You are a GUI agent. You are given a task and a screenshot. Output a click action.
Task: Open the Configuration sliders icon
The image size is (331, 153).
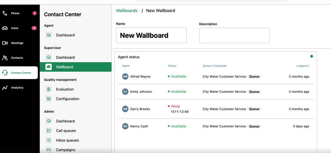tap(48, 99)
